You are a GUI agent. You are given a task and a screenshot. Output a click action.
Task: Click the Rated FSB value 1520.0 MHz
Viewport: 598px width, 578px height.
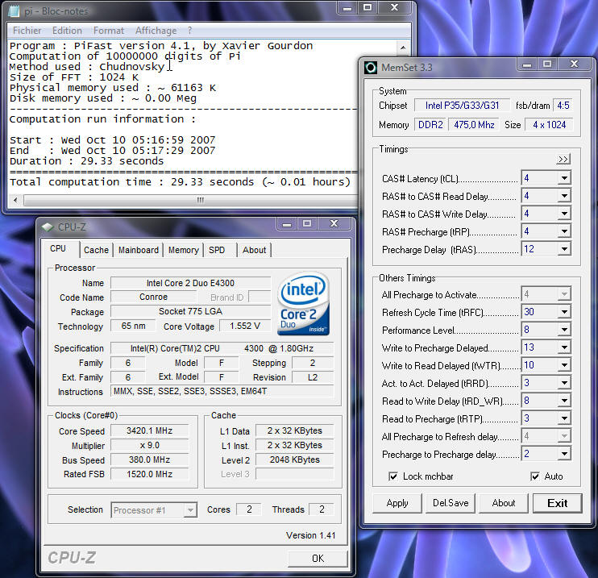[150, 474]
